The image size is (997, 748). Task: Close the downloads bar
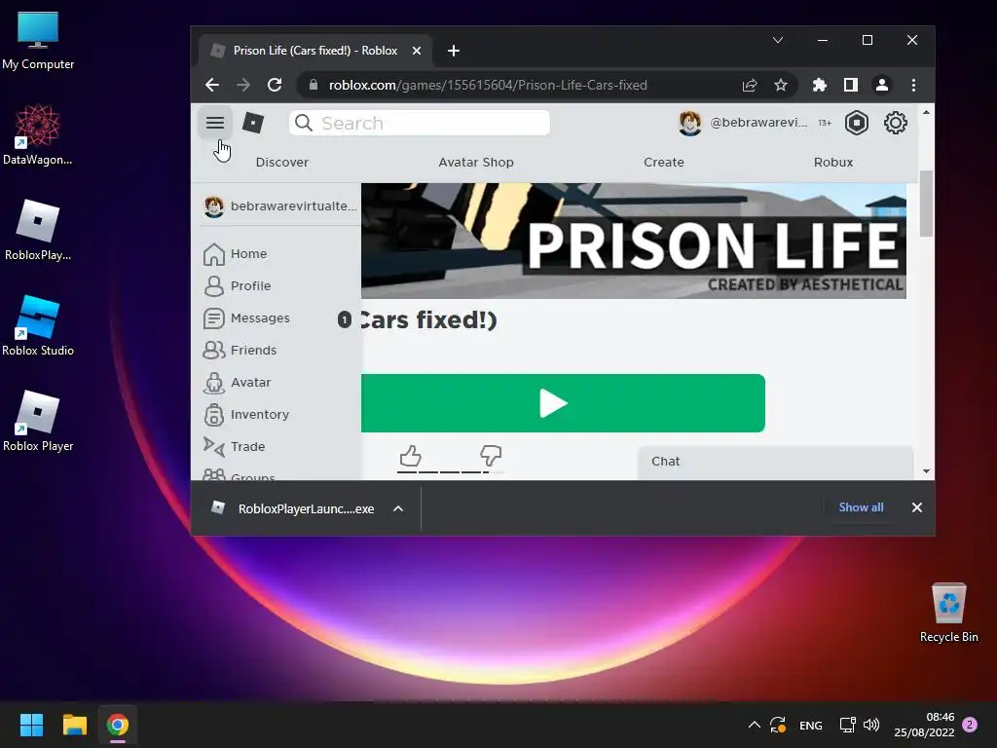point(917,507)
